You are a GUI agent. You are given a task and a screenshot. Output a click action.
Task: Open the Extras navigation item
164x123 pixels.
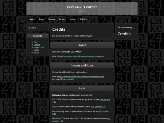click(62, 19)
